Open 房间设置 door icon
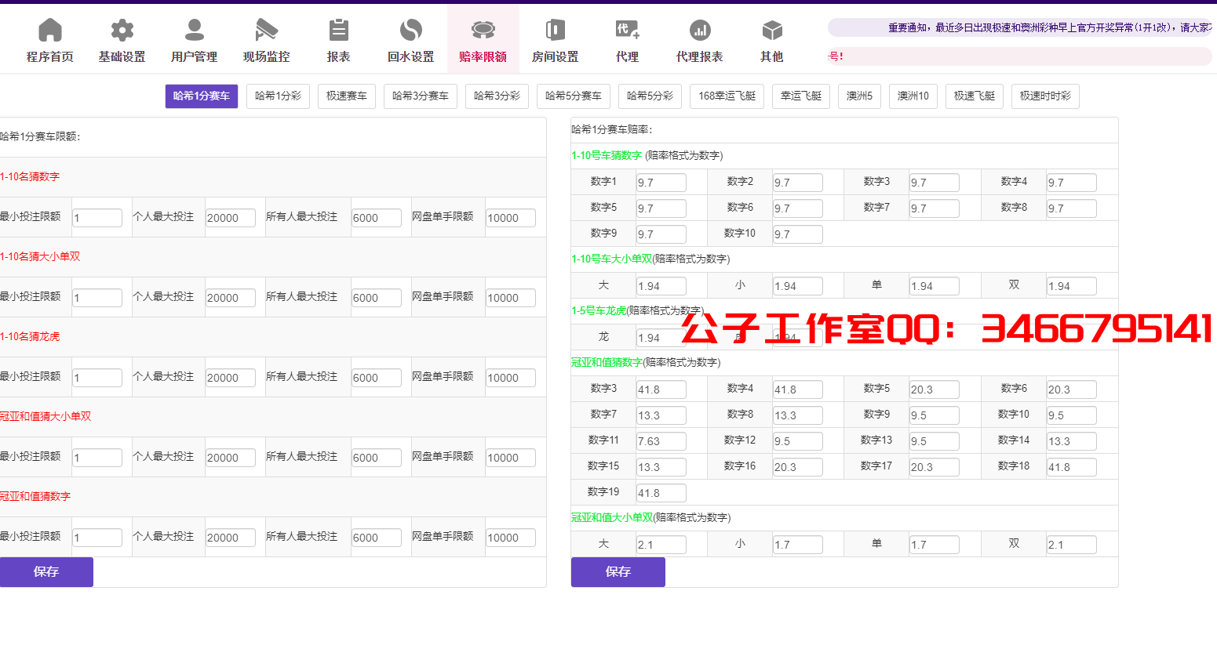1217x656 pixels. [556, 31]
